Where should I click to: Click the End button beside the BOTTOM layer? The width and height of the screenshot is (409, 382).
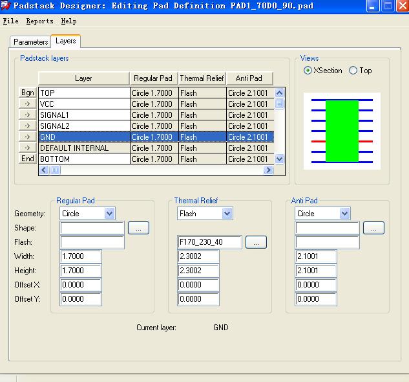point(27,159)
